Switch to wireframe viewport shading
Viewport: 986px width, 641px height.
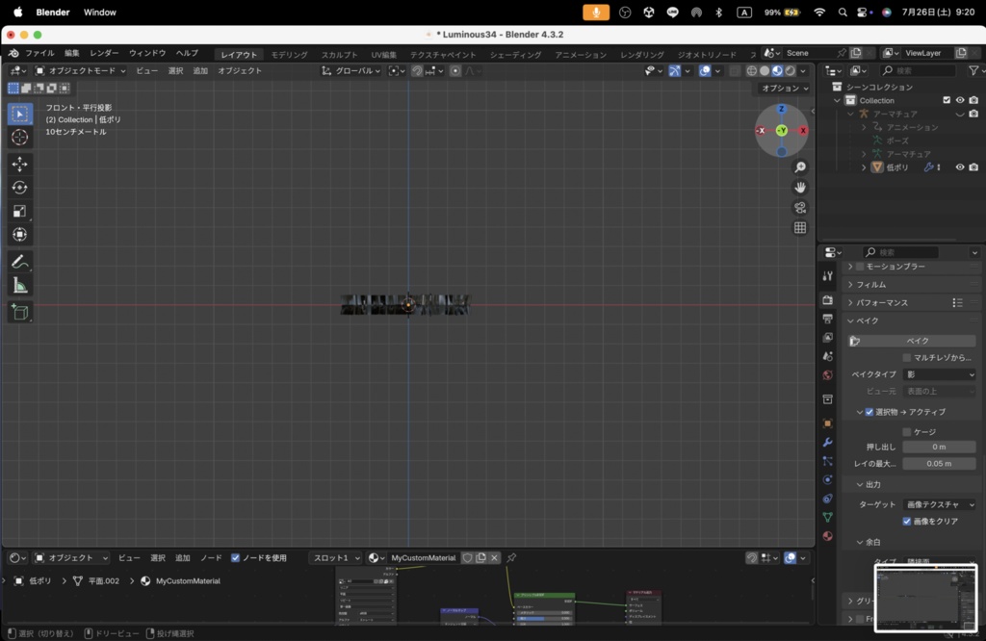tap(751, 71)
